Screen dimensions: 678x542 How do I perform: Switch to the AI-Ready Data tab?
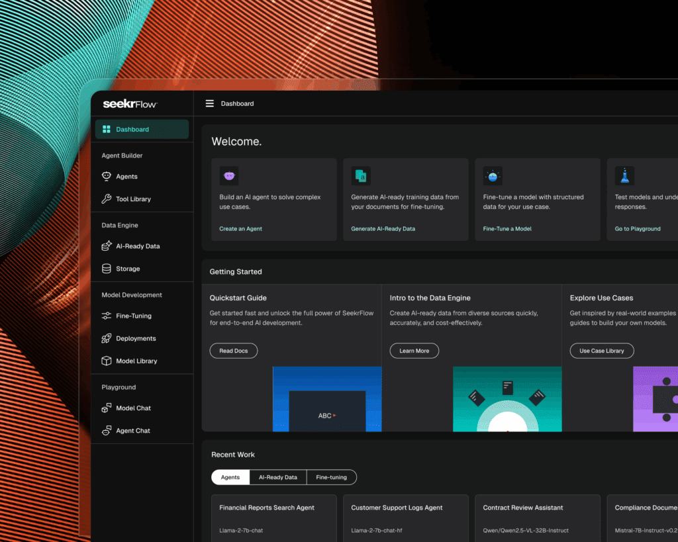click(277, 477)
